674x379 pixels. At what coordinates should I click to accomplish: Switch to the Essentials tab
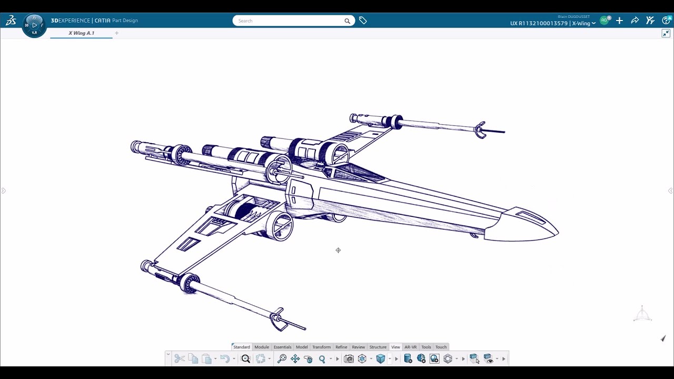tap(282, 347)
